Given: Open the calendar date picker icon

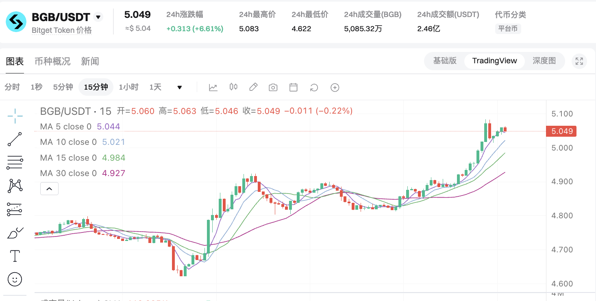Looking at the screenshot, I should (x=294, y=87).
